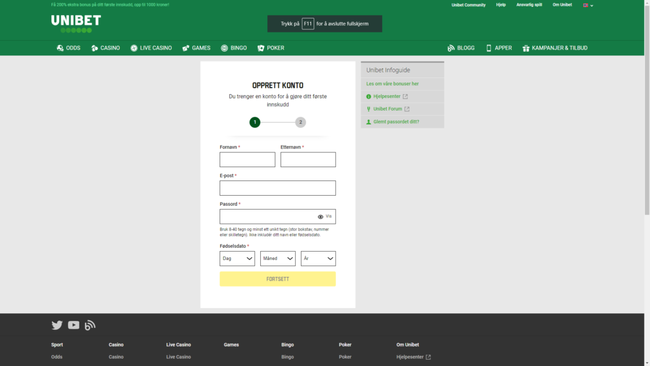The width and height of the screenshot is (650, 366).
Task: Open Bingo in the nav bar
Action: [234, 48]
